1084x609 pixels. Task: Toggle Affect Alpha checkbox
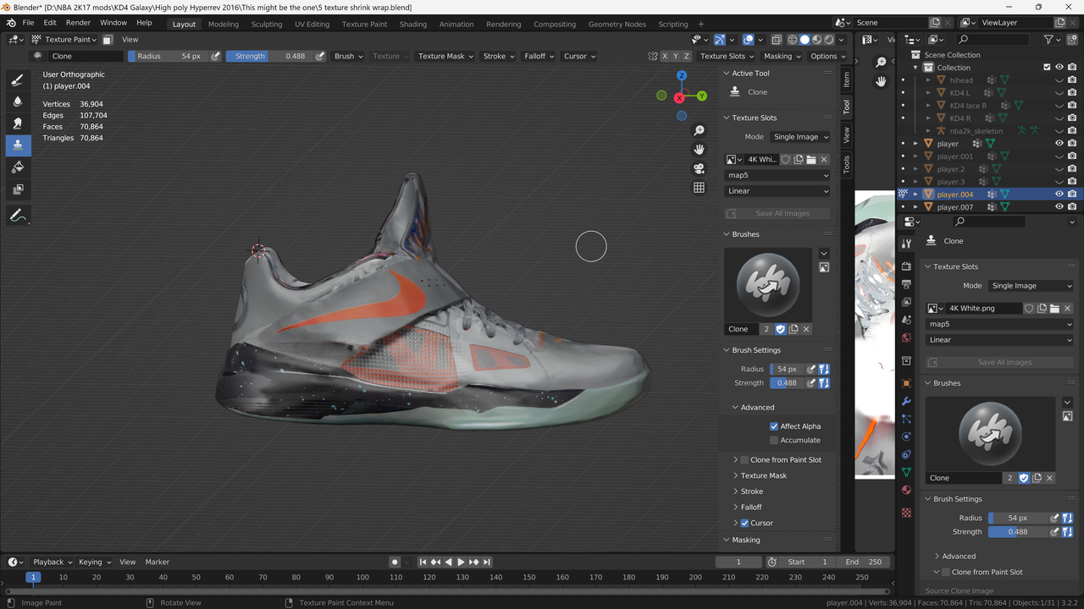(774, 426)
